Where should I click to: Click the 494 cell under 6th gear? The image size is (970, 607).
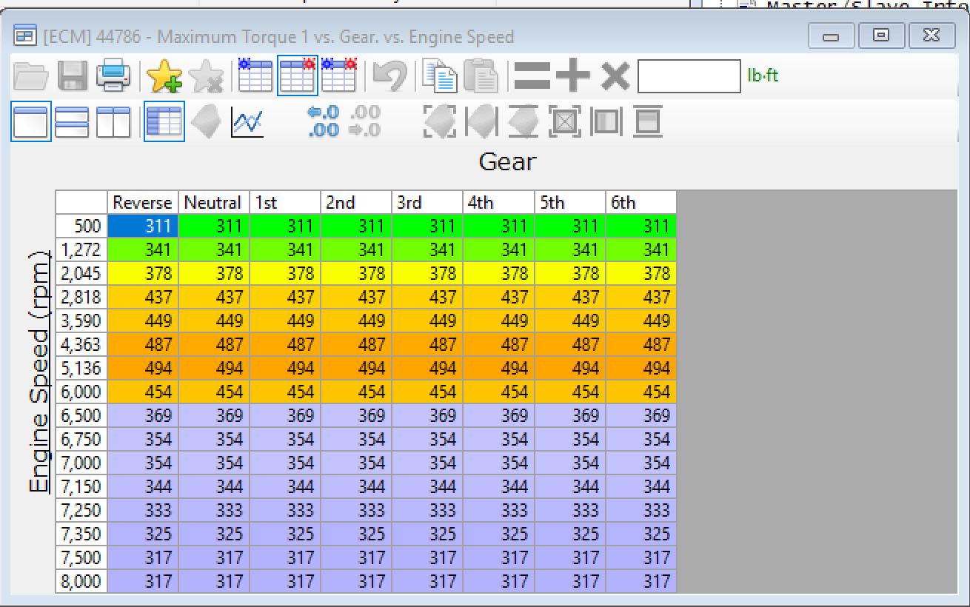tap(641, 368)
